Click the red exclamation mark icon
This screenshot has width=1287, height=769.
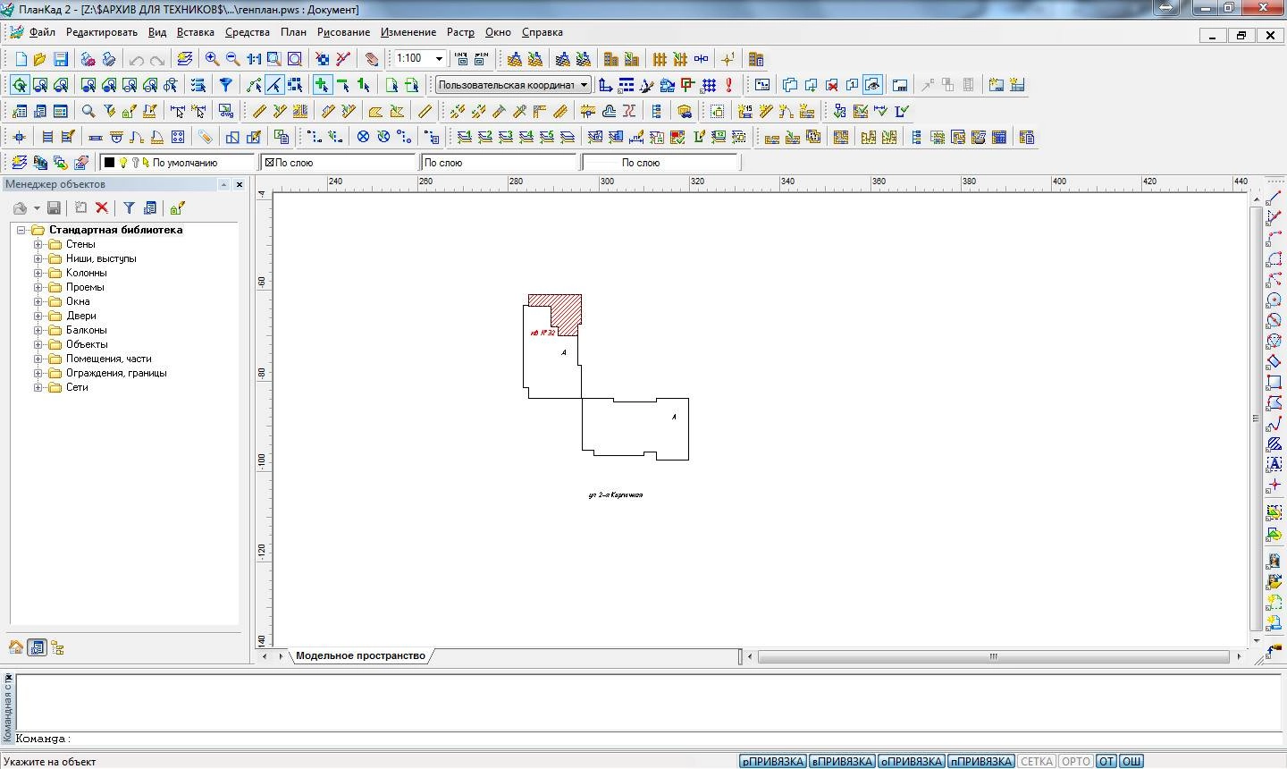729,85
